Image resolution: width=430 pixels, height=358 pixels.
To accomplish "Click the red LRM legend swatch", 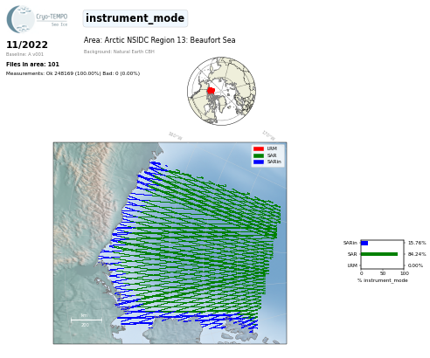I will 259,148.
